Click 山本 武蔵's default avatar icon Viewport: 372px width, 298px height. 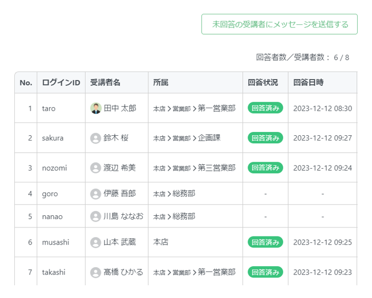tap(96, 242)
